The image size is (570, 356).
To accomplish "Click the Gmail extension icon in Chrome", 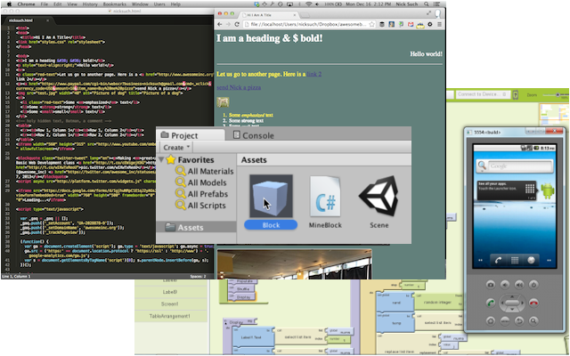I will click(411, 24).
